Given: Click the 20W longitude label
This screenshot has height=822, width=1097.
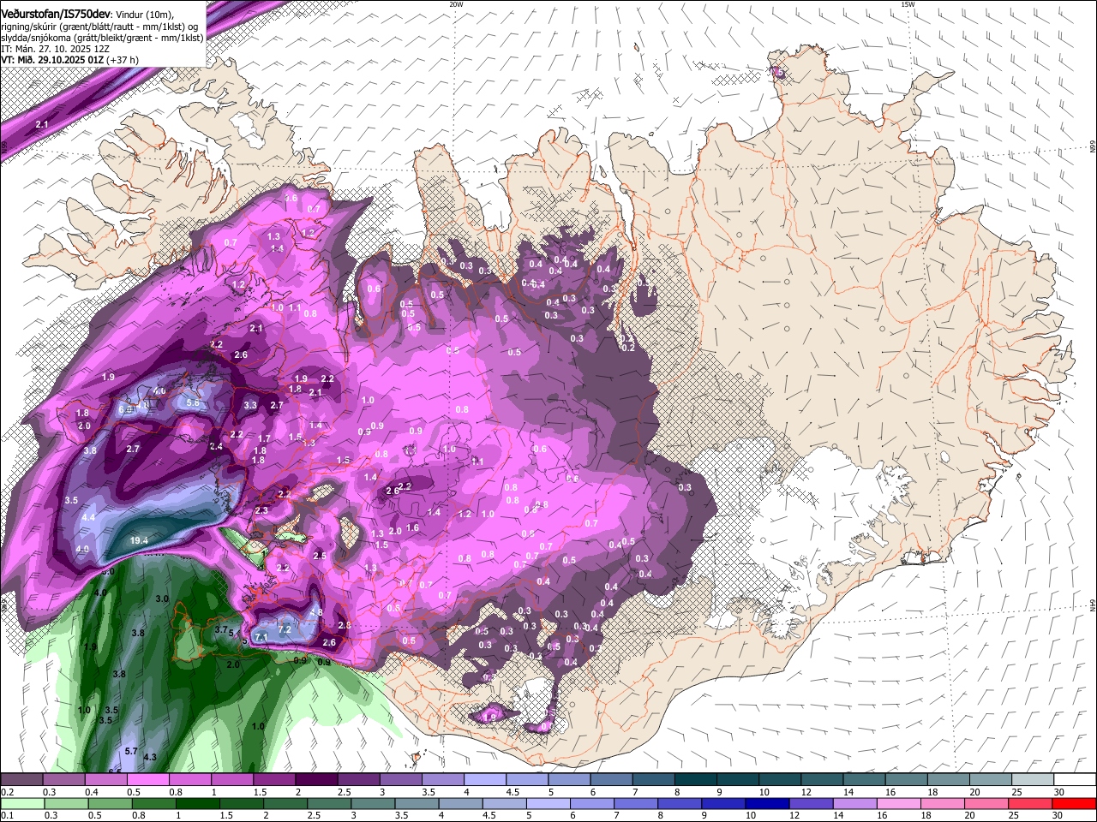Looking at the screenshot, I should coord(457,4).
